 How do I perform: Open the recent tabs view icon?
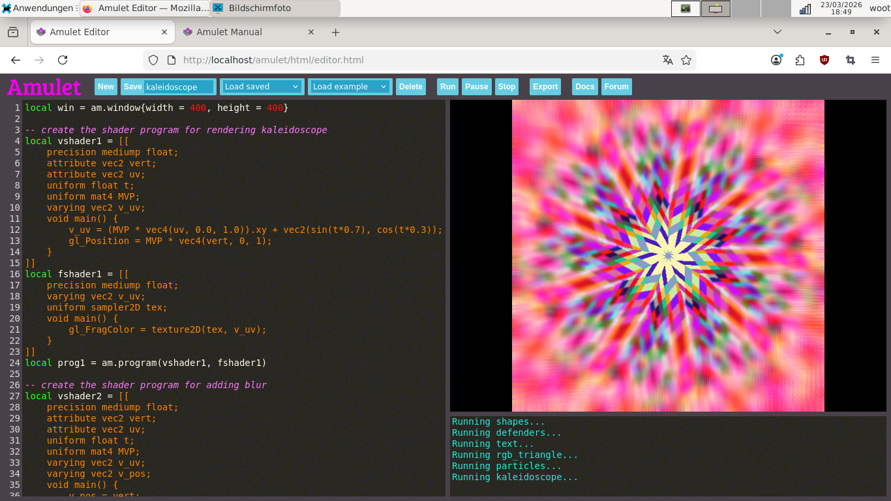click(13, 32)
